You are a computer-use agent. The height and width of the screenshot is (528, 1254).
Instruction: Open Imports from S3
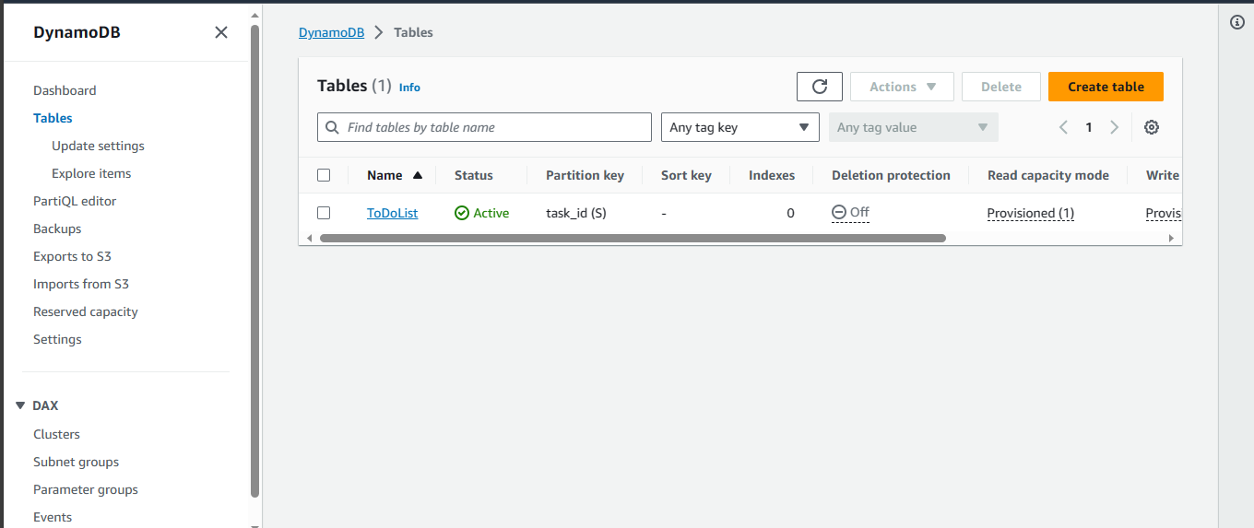click(81, 284)
